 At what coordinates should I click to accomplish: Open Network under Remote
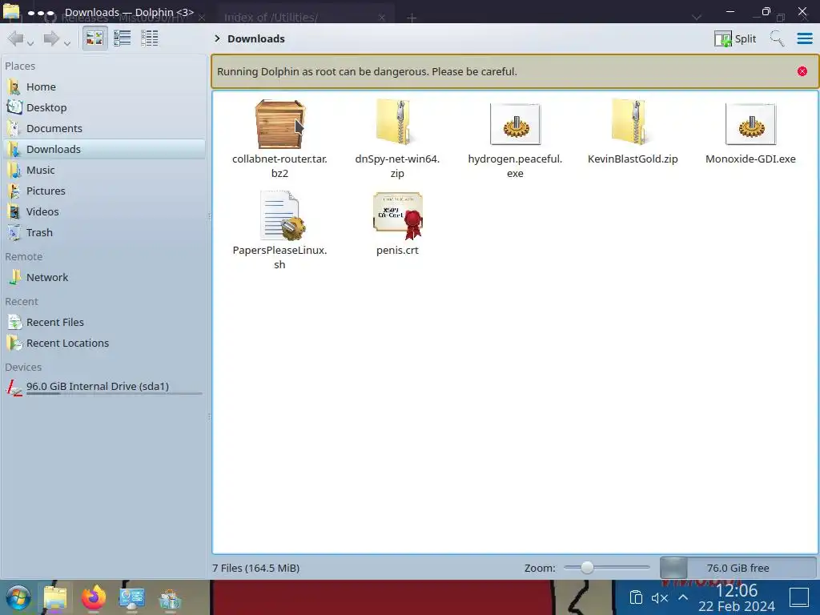point(104,278)
